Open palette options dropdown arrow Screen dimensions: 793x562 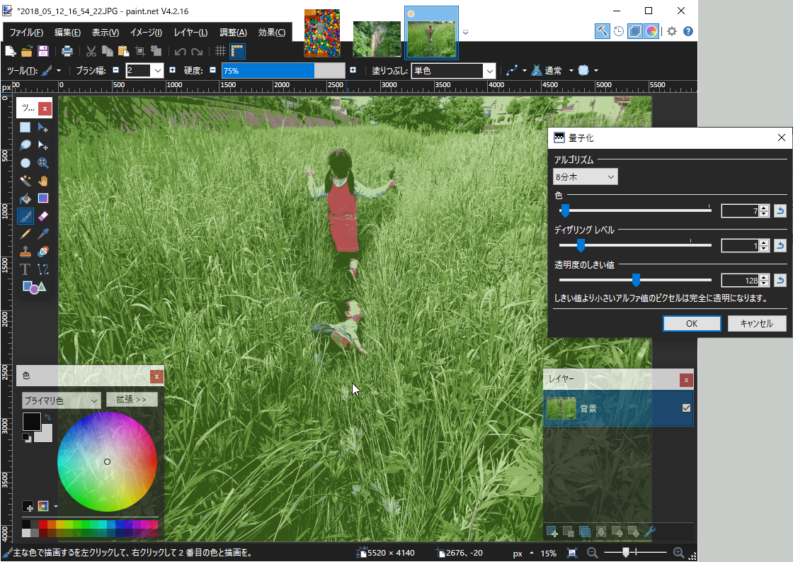[x=56, y=506]
